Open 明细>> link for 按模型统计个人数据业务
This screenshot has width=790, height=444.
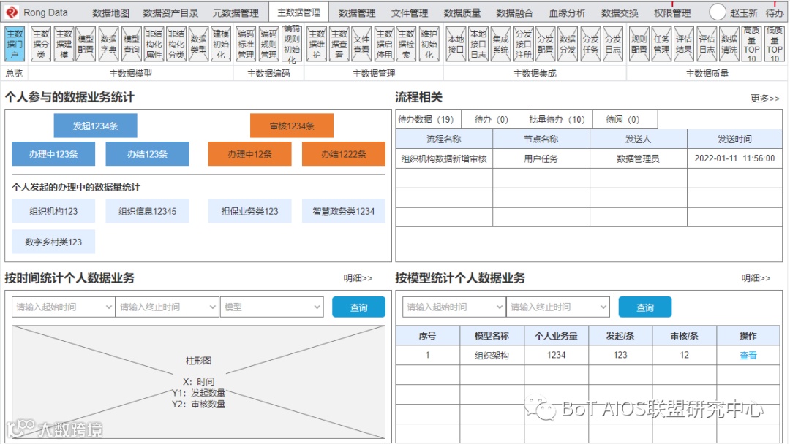(x=756, y=278)
